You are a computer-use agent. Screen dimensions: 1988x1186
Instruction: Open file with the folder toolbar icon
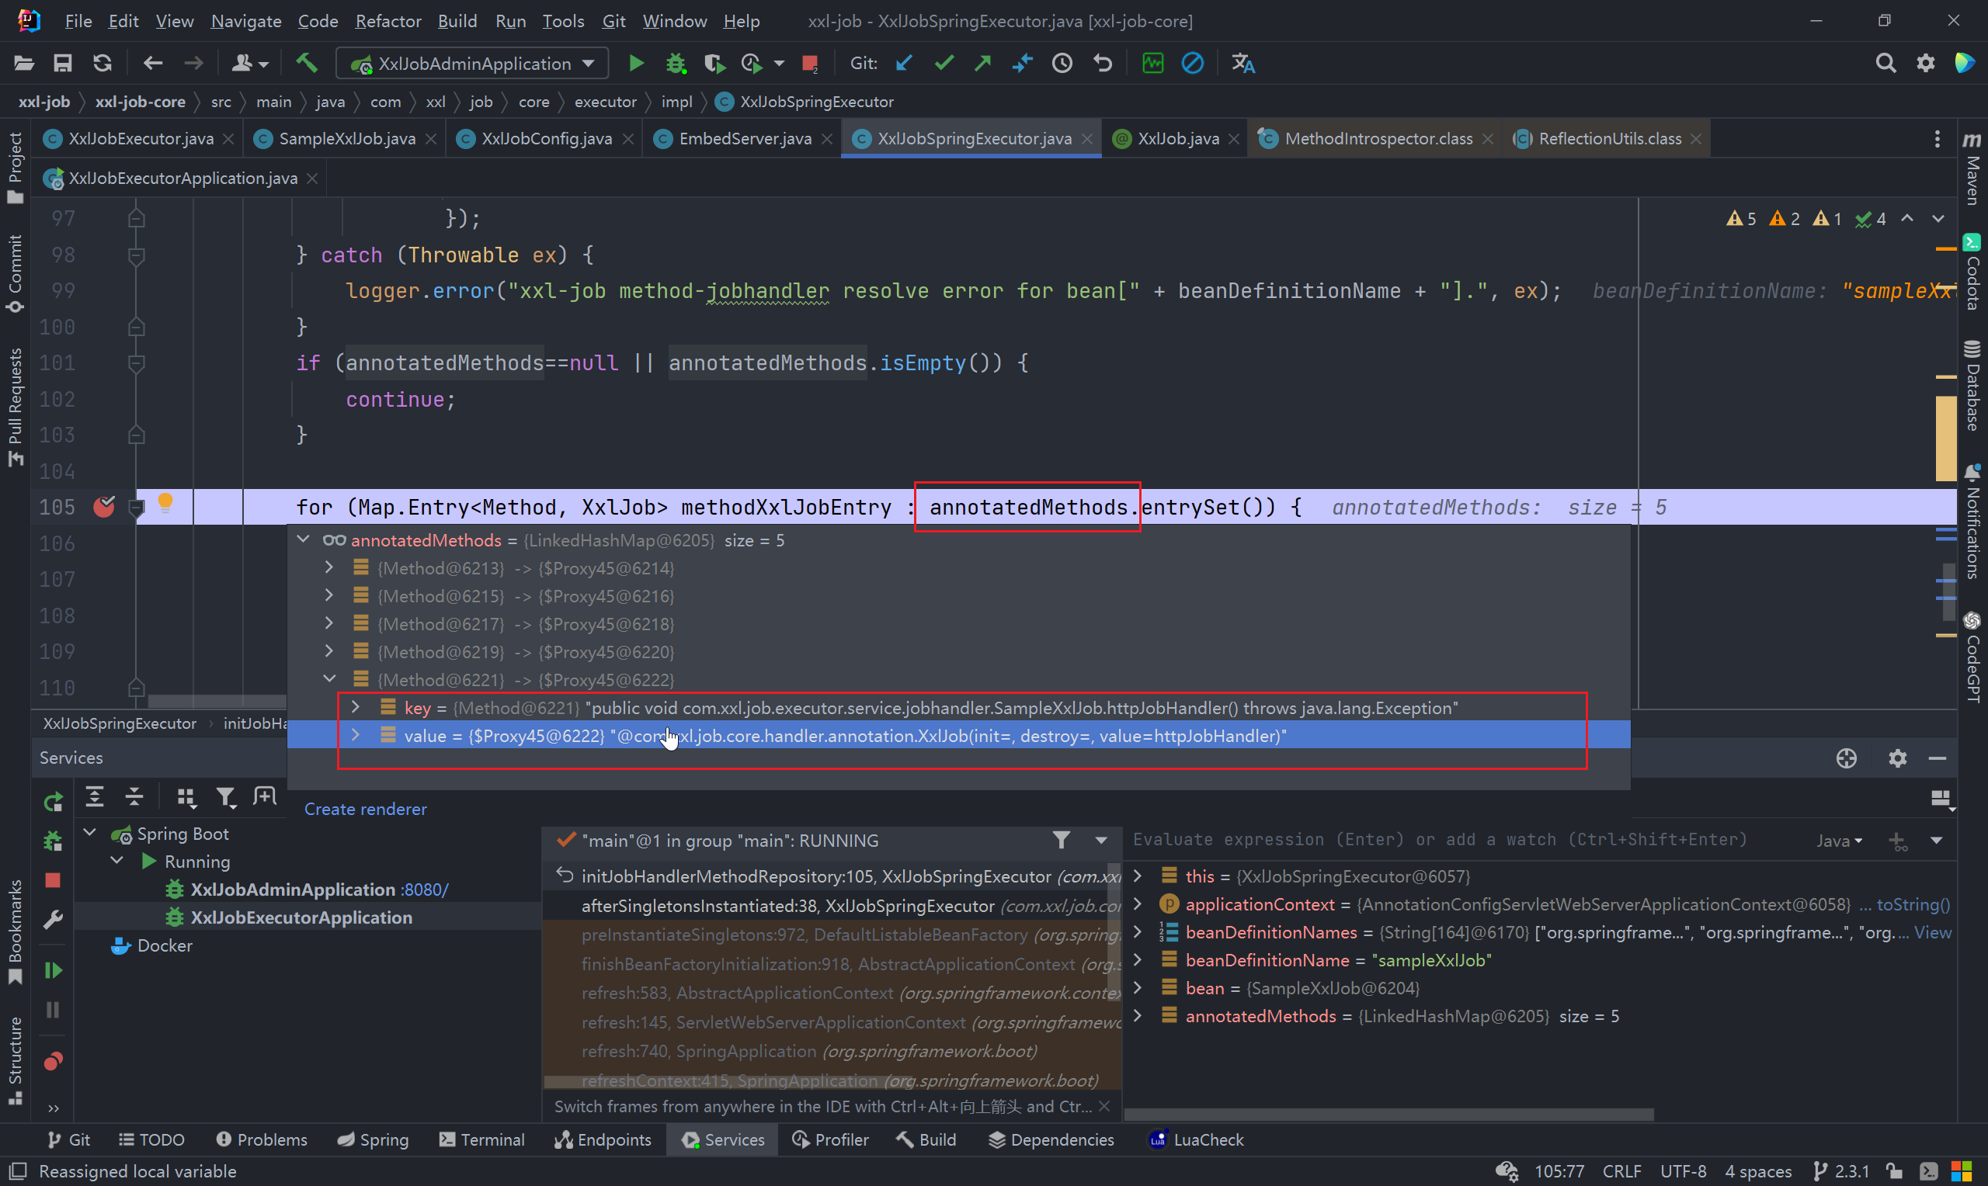pyautogui.click(x=24, y=63)
